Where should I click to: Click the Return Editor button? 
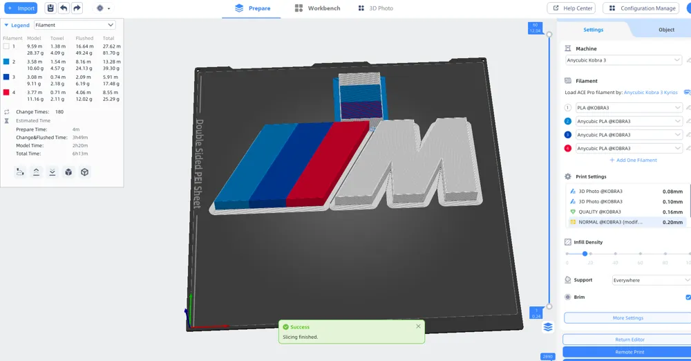[x=630, y=340]
